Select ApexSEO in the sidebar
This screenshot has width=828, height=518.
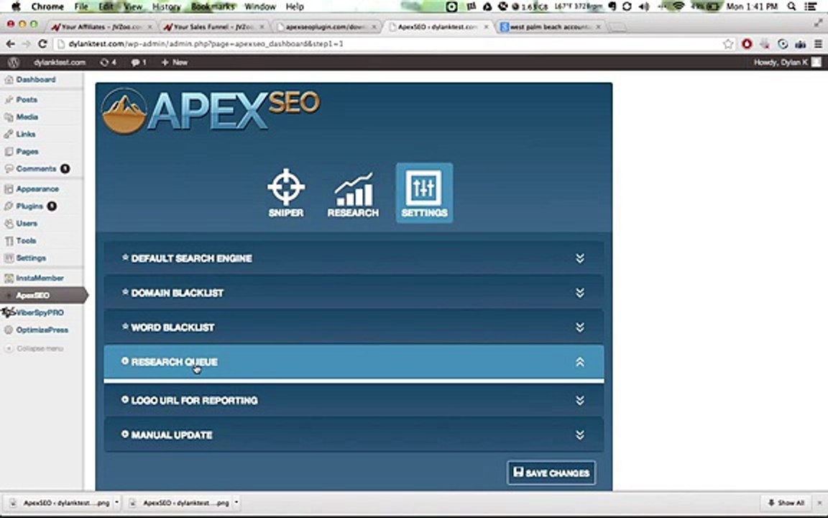coord(33,295)
